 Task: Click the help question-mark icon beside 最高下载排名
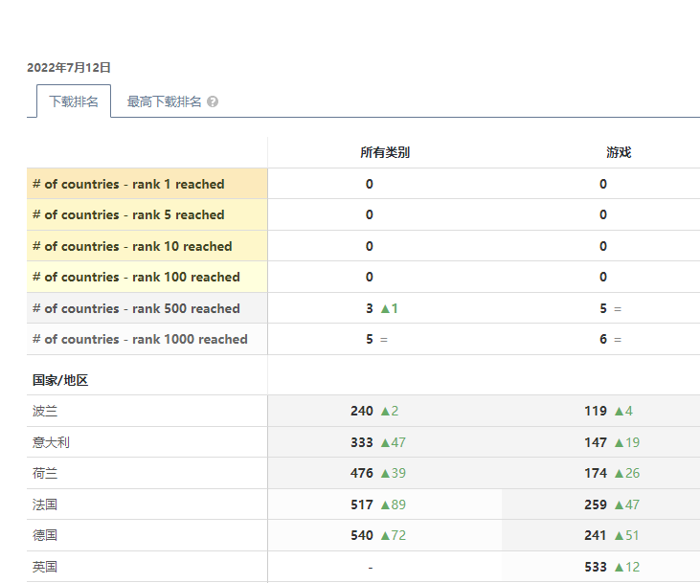coord(213,101)
